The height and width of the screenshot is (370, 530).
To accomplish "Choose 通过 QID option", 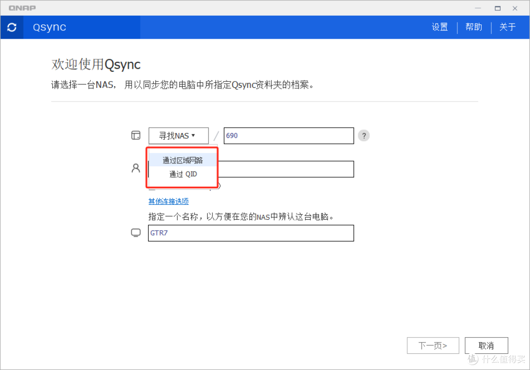I will 183,174.
